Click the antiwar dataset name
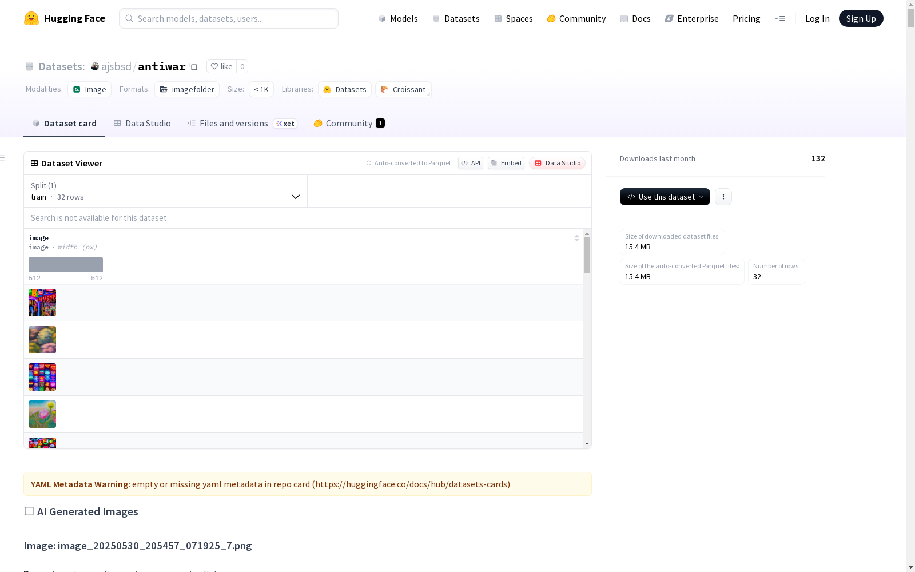Viewport: 915px width, 572px height. [162, 66]
